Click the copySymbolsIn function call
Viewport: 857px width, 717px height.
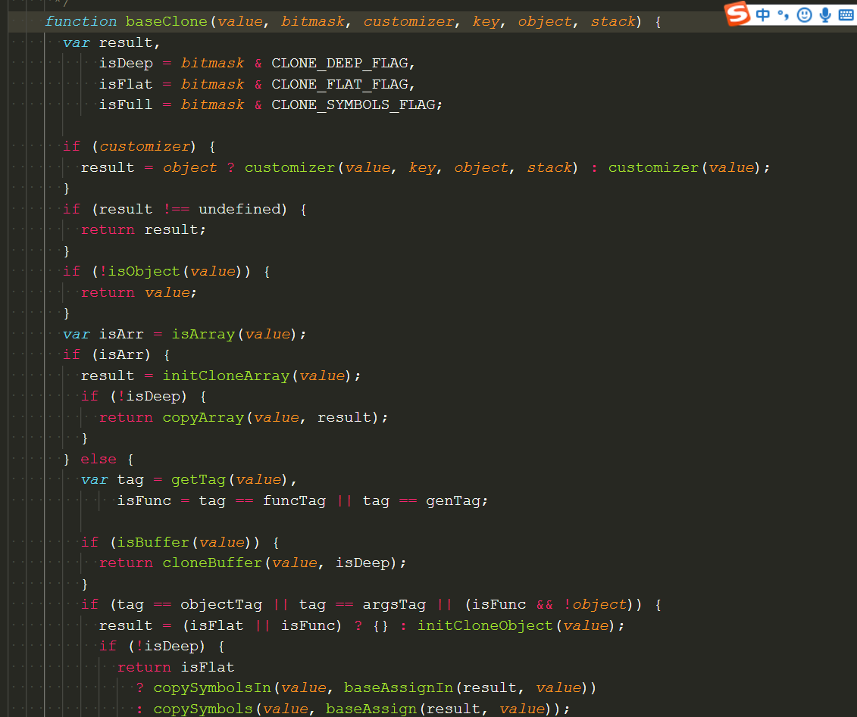(x=212, y=688)
